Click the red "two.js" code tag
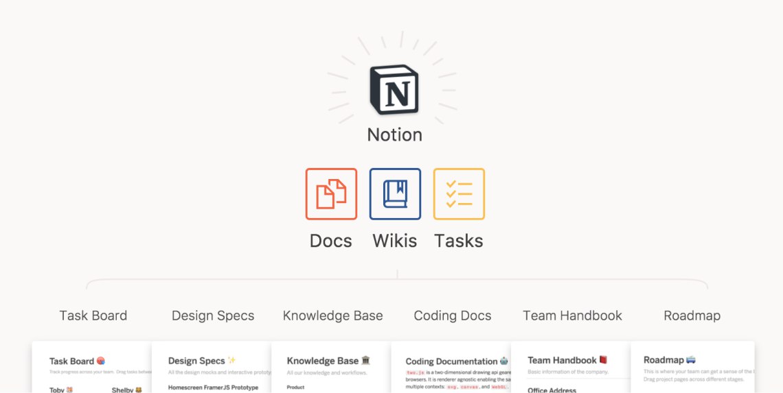This screenshot has width=783, height=393. click(x=416, y=372)
